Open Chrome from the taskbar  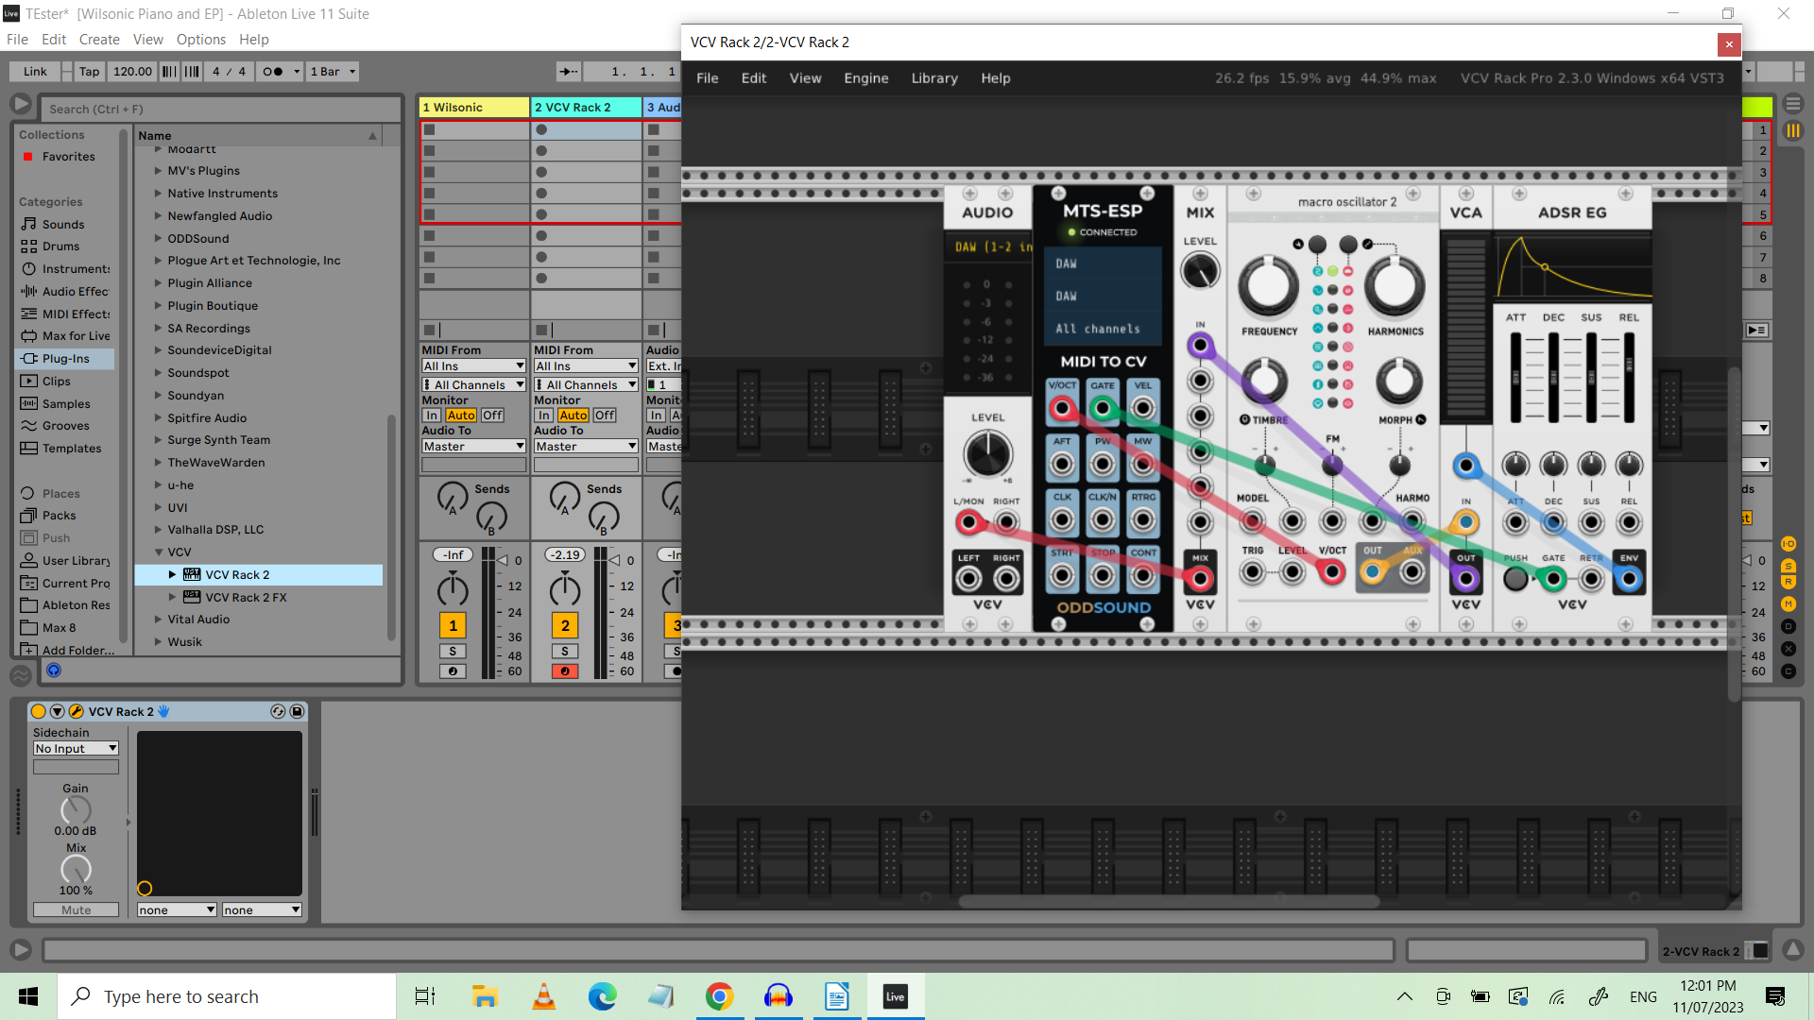click(x=719, y=996)
